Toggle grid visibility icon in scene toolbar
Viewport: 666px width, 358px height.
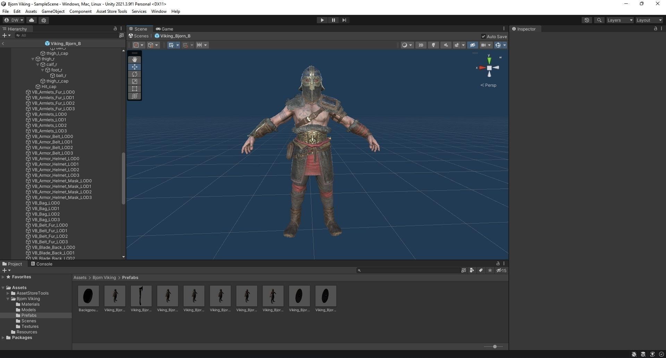tap(171, 45)
